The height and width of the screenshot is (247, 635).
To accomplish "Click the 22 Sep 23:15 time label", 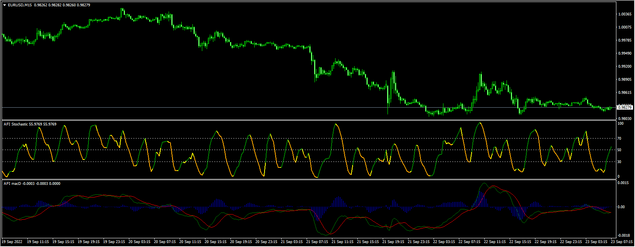I will point(572,241).
